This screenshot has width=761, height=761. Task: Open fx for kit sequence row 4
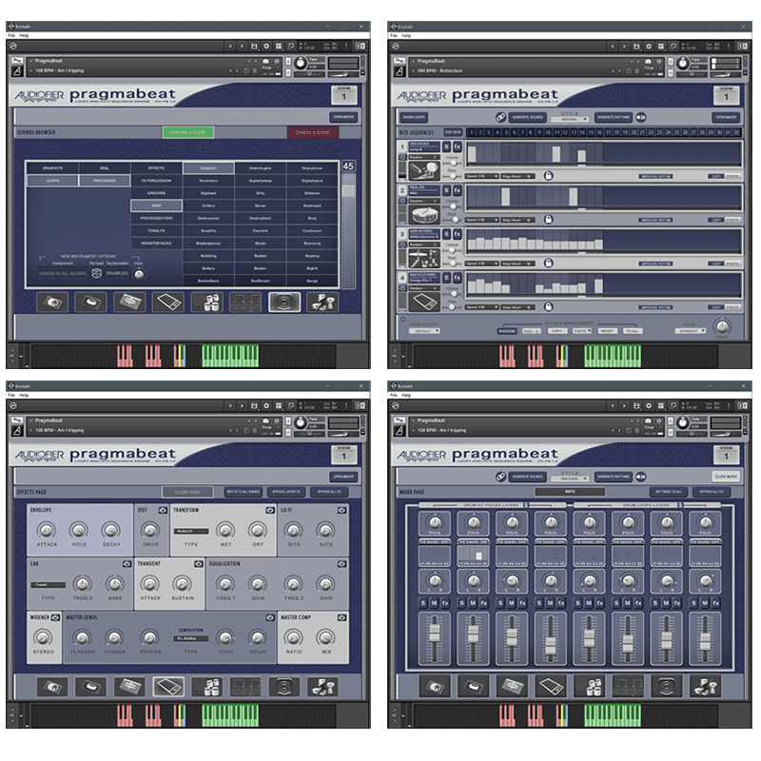pyautogui.click(x=458, y=278)
